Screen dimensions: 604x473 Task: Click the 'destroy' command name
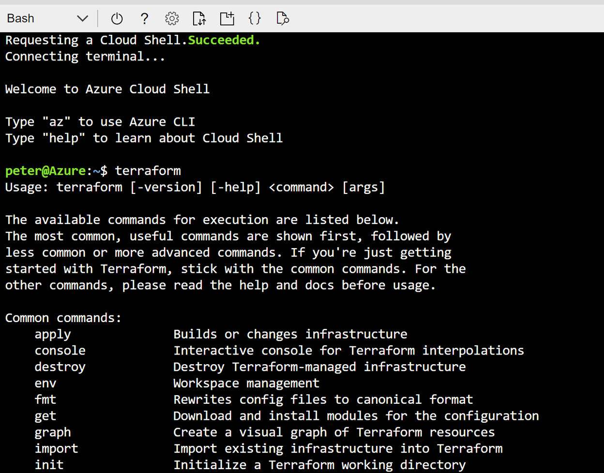[60, 367]
